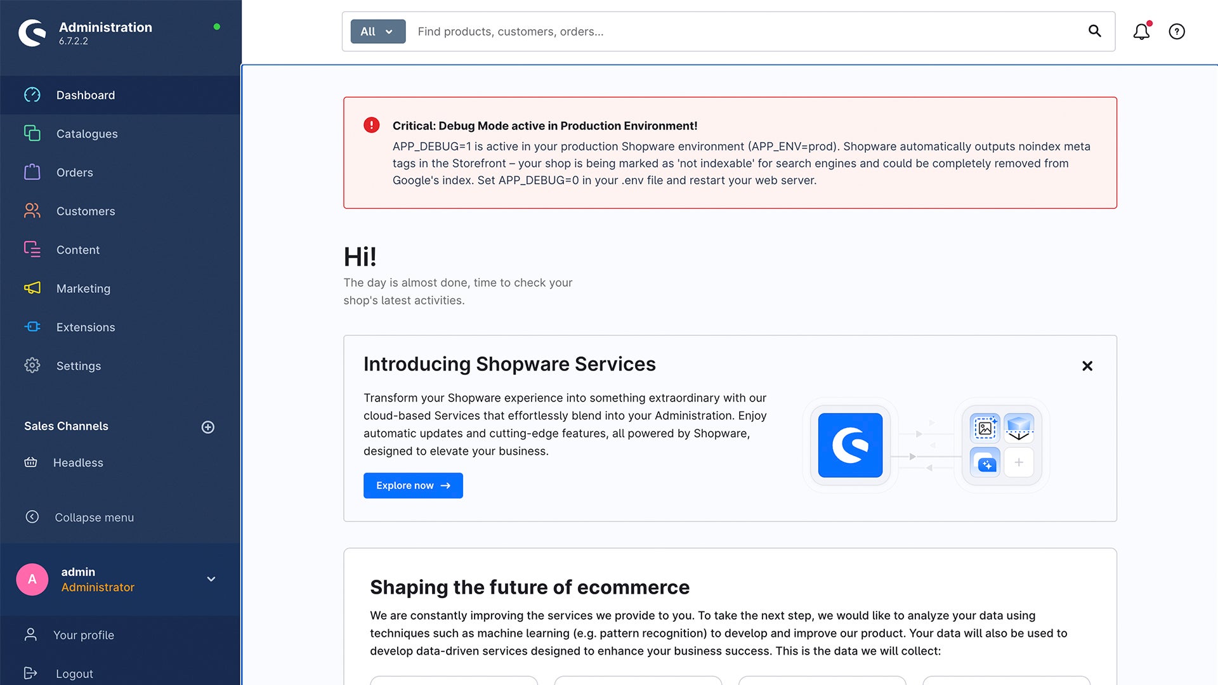
Task: Click the Explore now button
Action: coord(413,485)
